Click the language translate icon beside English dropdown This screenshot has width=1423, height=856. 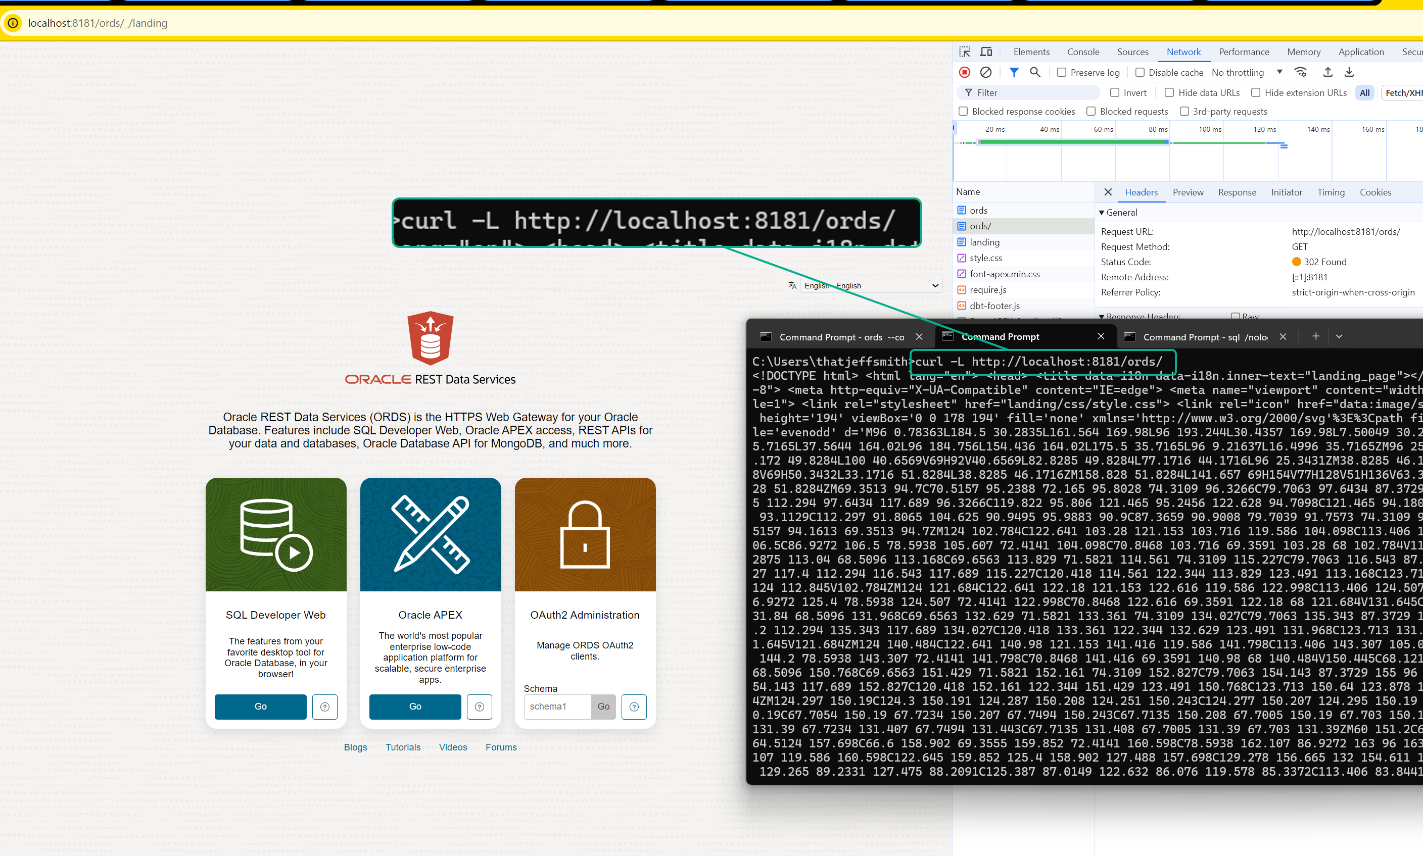point(792,285)
